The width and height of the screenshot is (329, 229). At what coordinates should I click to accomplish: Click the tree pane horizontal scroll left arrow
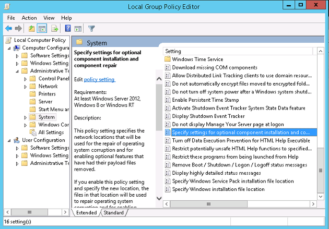click(x=7, y=212)
